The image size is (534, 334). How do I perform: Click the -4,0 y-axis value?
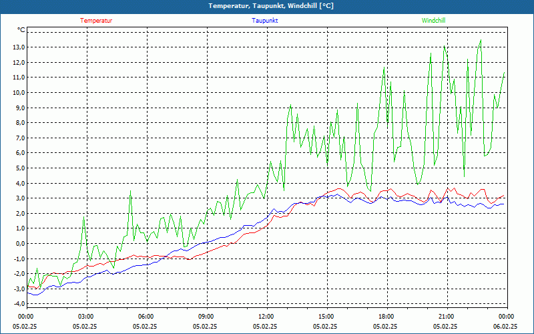pos(19,304)
